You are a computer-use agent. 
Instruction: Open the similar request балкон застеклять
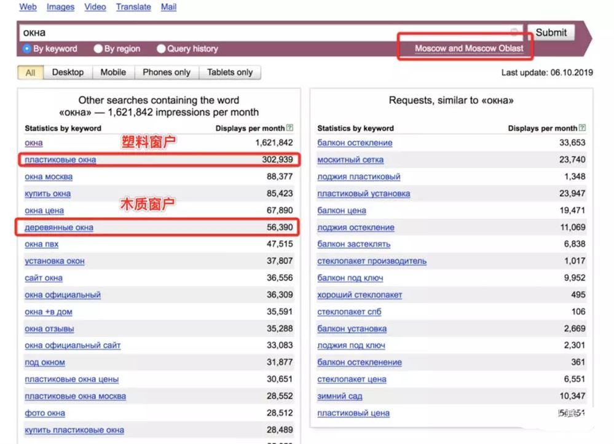pyautogui.click(x=354, y=244)
